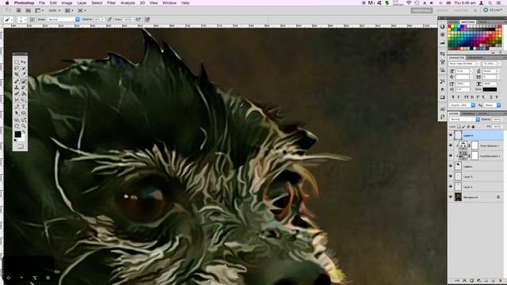
Task: Open the Apple menu
Action: pyautogui.click(x=7, y=3)
